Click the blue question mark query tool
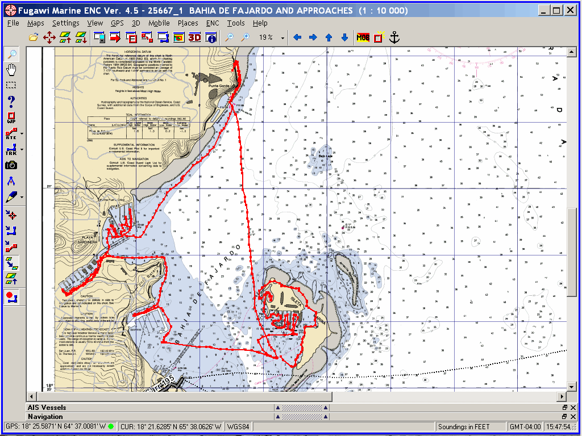 pos(12,101)
